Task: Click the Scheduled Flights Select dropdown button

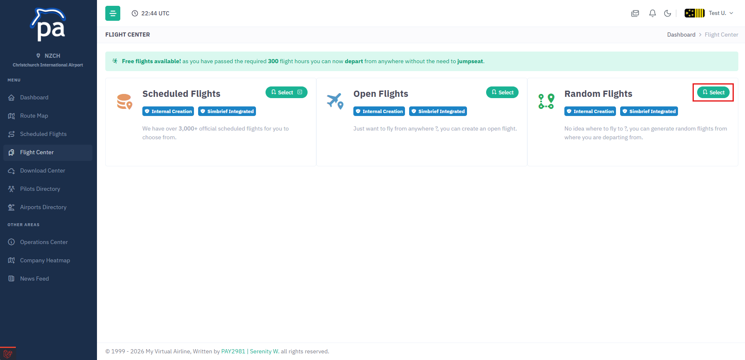Action: click(286, 92)
